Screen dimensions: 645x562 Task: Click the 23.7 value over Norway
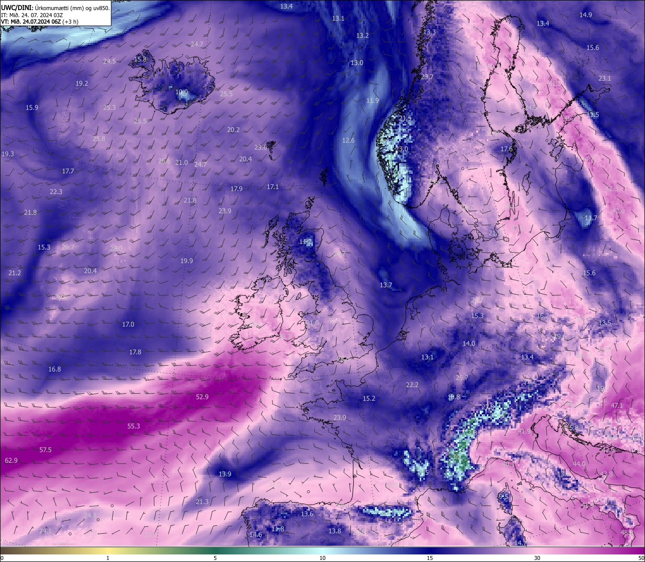click(x=427, y=77)
